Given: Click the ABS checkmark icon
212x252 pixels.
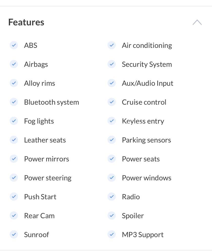Looking at the screenshot, I should point(14,45).
